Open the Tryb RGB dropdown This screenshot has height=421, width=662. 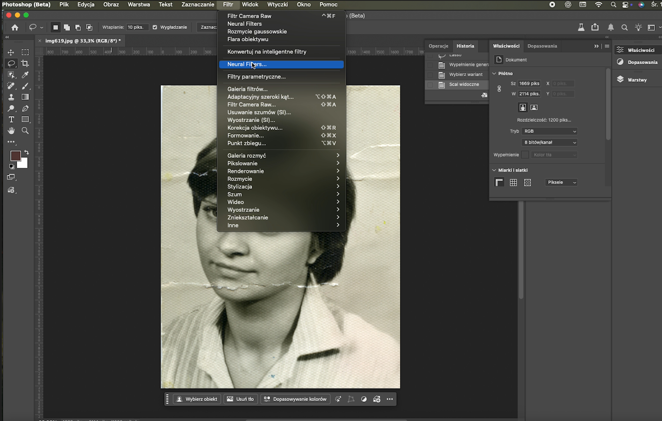point(550,131)
